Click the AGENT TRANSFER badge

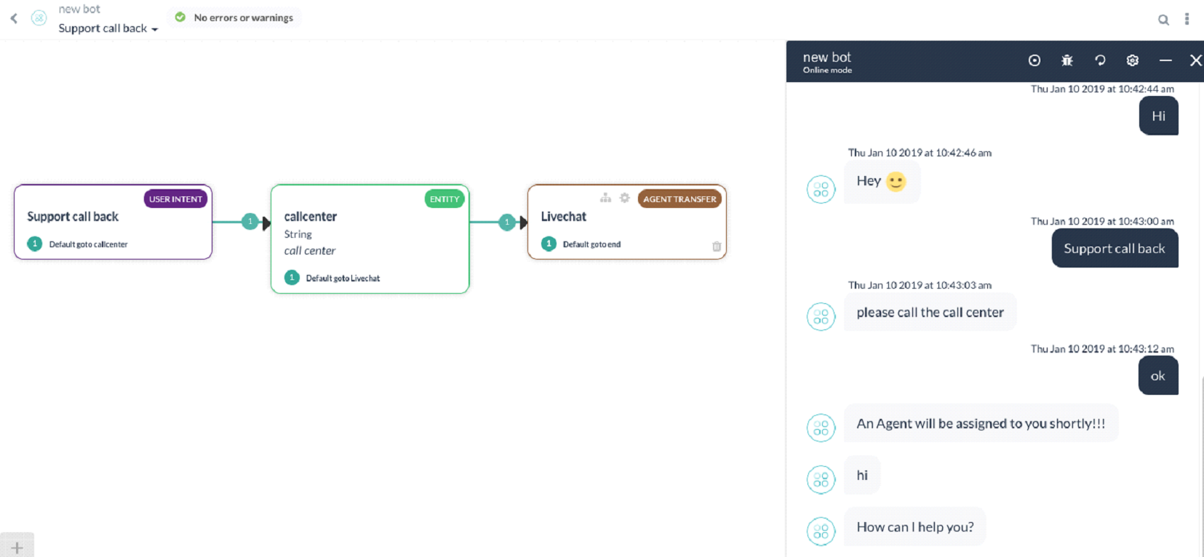[x=679, y=199]
